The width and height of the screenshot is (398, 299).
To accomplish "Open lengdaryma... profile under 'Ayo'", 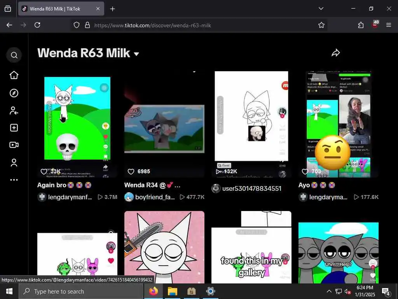I will 323,197.
